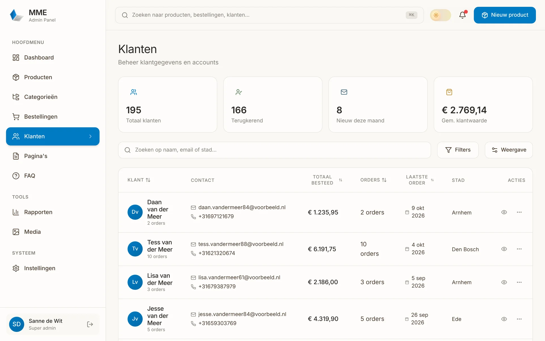Image resolution: width=545 pixels, height=341 pixels.
Task: Click the Nieuw deze maand envelope icon
Action: (x=344, y=92)
